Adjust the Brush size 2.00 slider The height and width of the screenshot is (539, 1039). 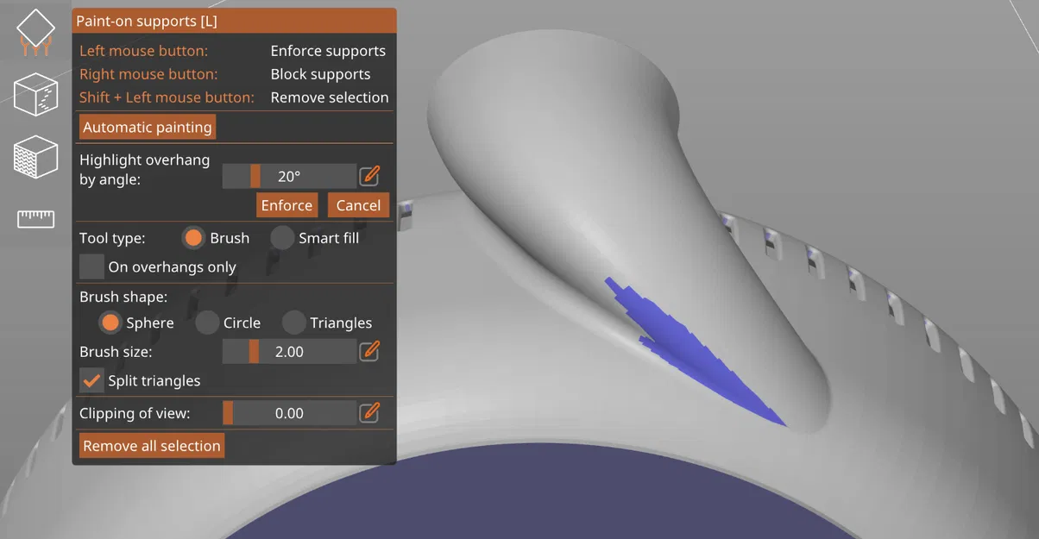(x=289, y=351)
